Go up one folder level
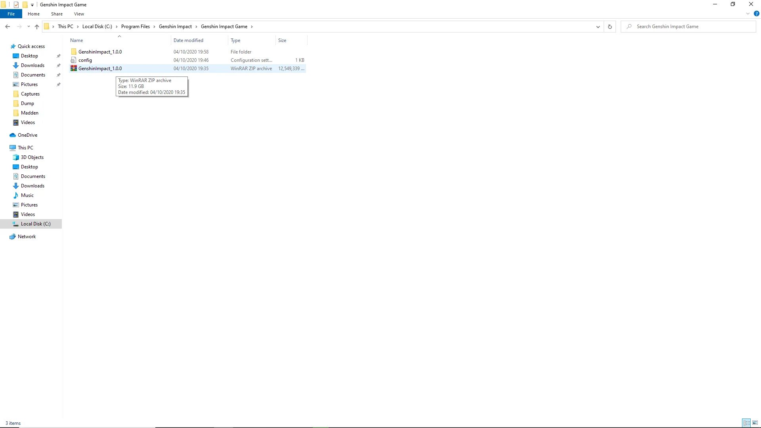Viewport: 761px width, 428px height. click(x=37, y=27)
